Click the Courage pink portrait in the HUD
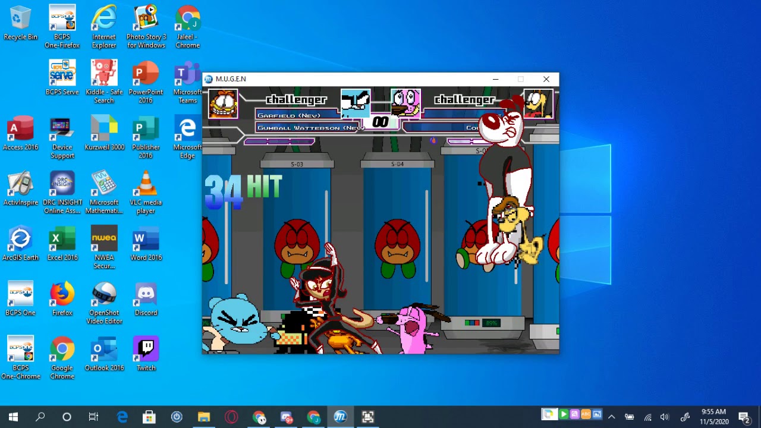Viewport: 761px width, 428px height. 405,103
